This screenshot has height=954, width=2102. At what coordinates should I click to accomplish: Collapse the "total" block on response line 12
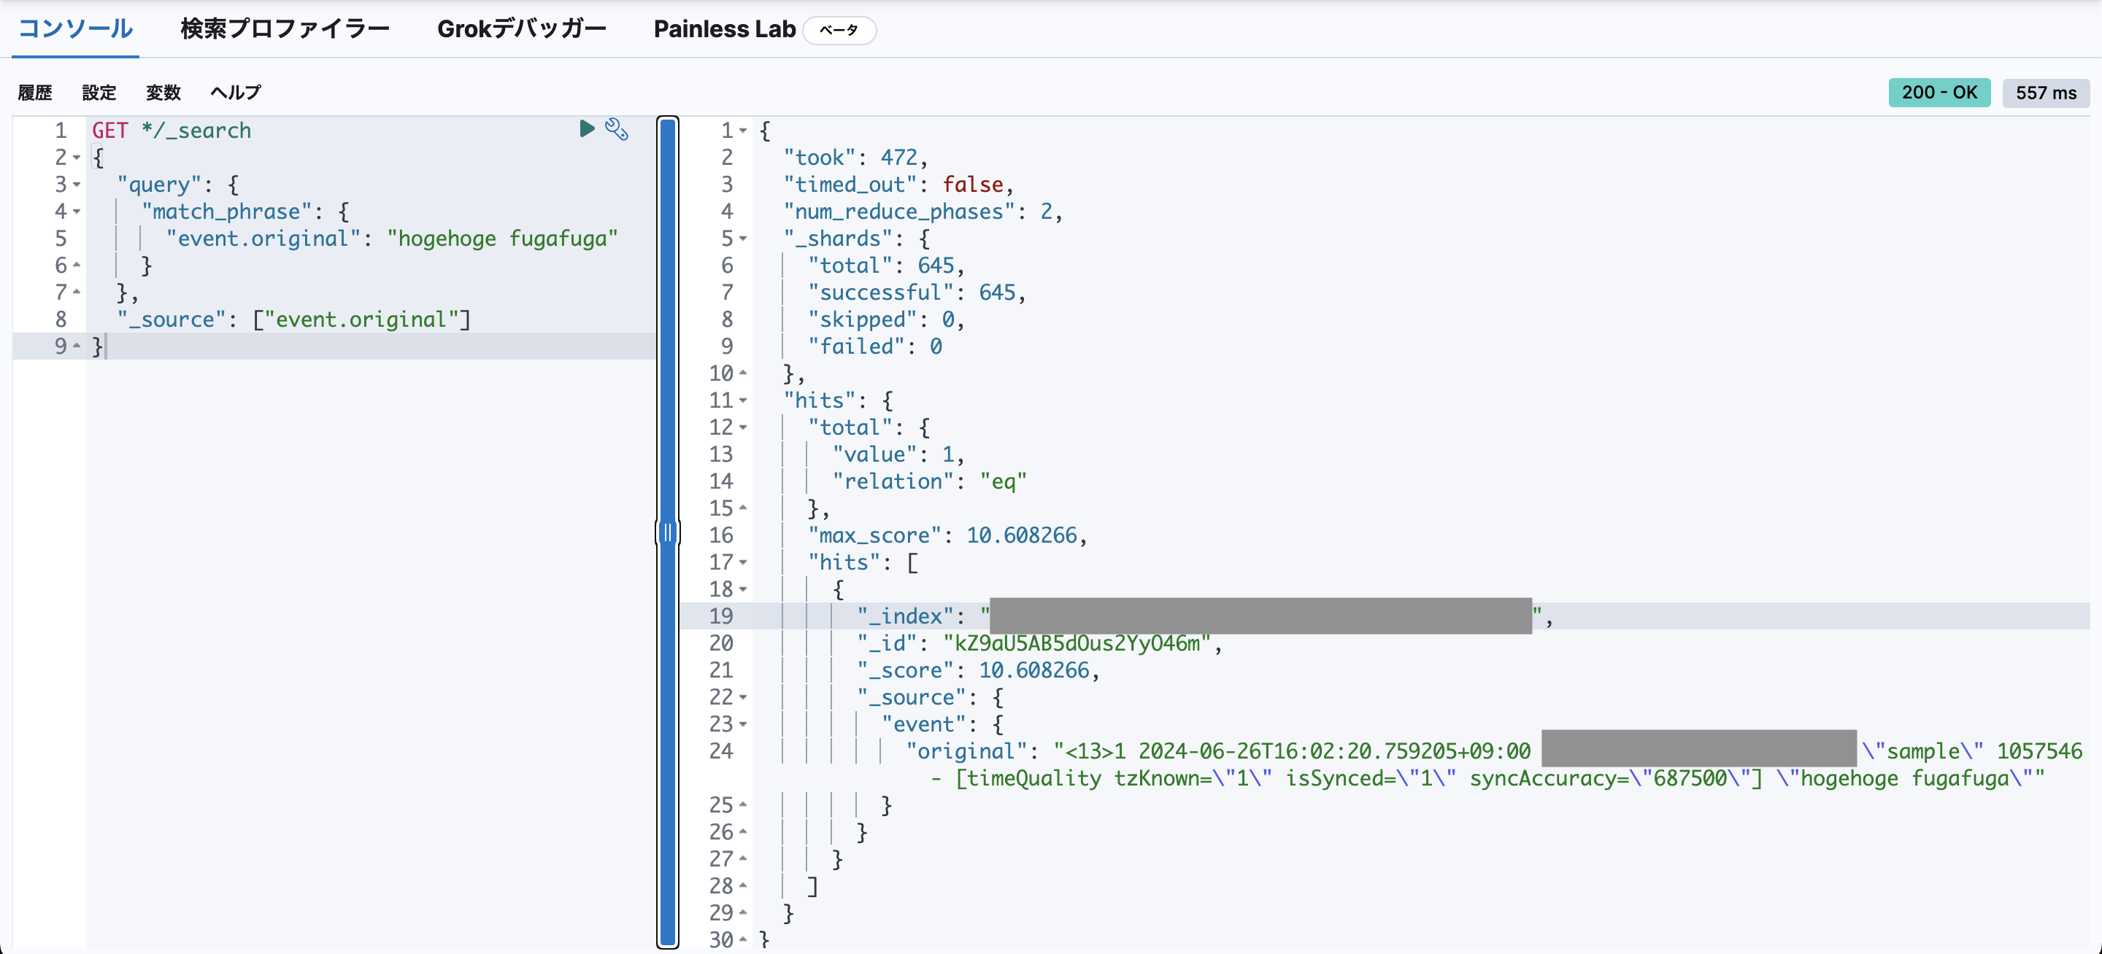[744, 427]
